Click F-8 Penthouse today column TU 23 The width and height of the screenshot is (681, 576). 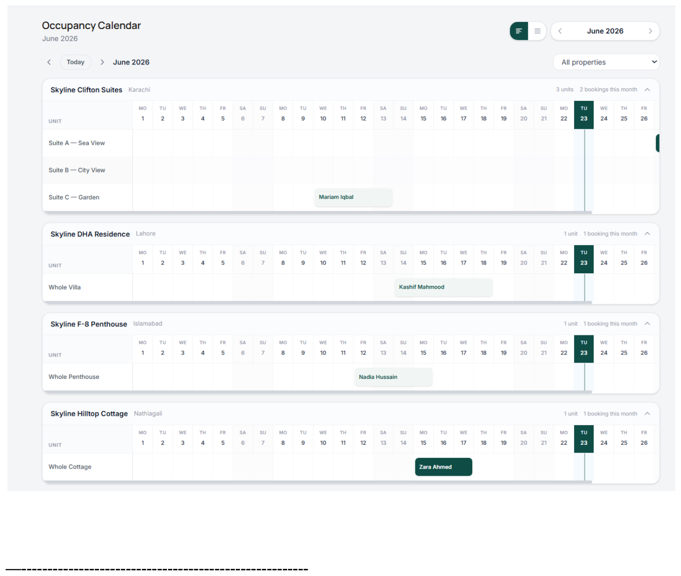[x=584, y=348]
